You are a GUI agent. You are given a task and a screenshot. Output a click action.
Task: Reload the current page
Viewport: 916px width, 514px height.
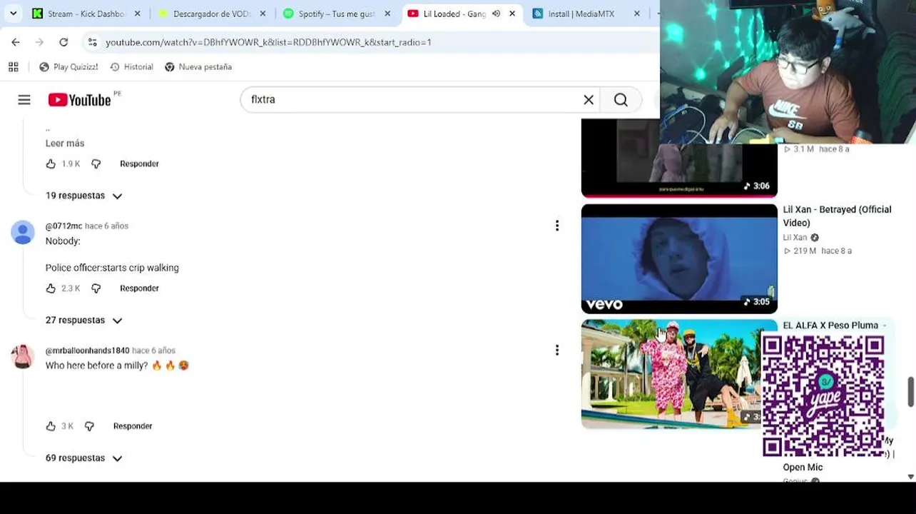[x=63, y=42]
